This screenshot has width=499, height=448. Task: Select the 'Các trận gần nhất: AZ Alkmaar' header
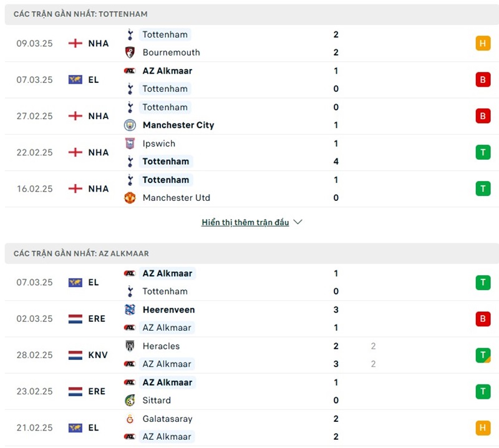[81, 253]
